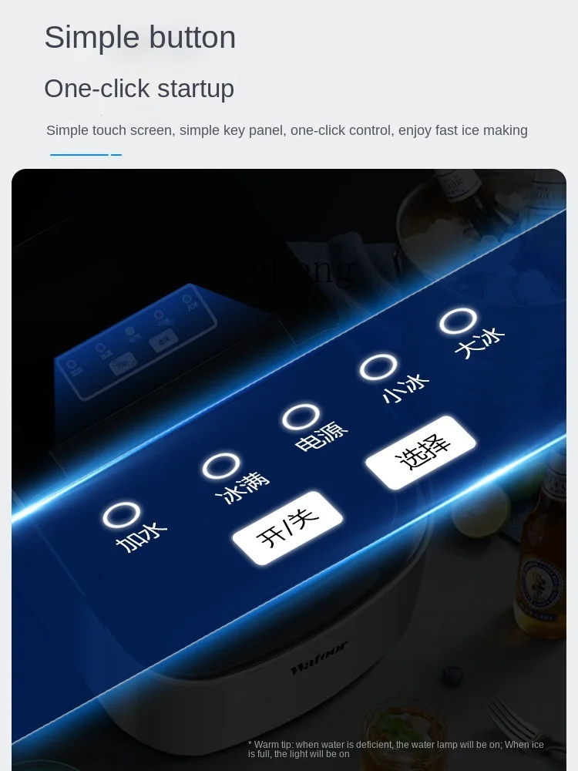578x771 pixels.
Task: Click the "One-click startup" subheading
Action: coord(139,89)
